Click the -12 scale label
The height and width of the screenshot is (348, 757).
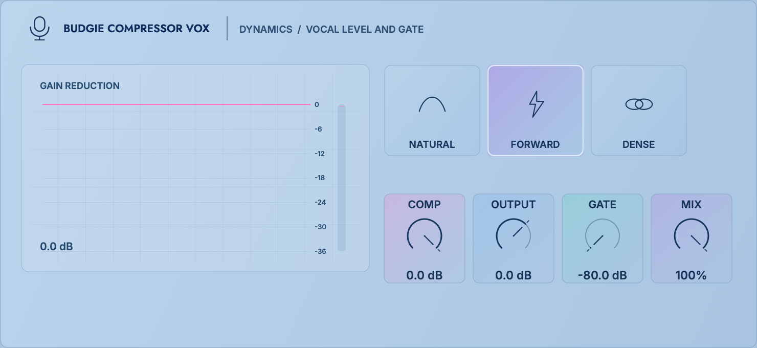pyautogui.click(x=320, y=154)
